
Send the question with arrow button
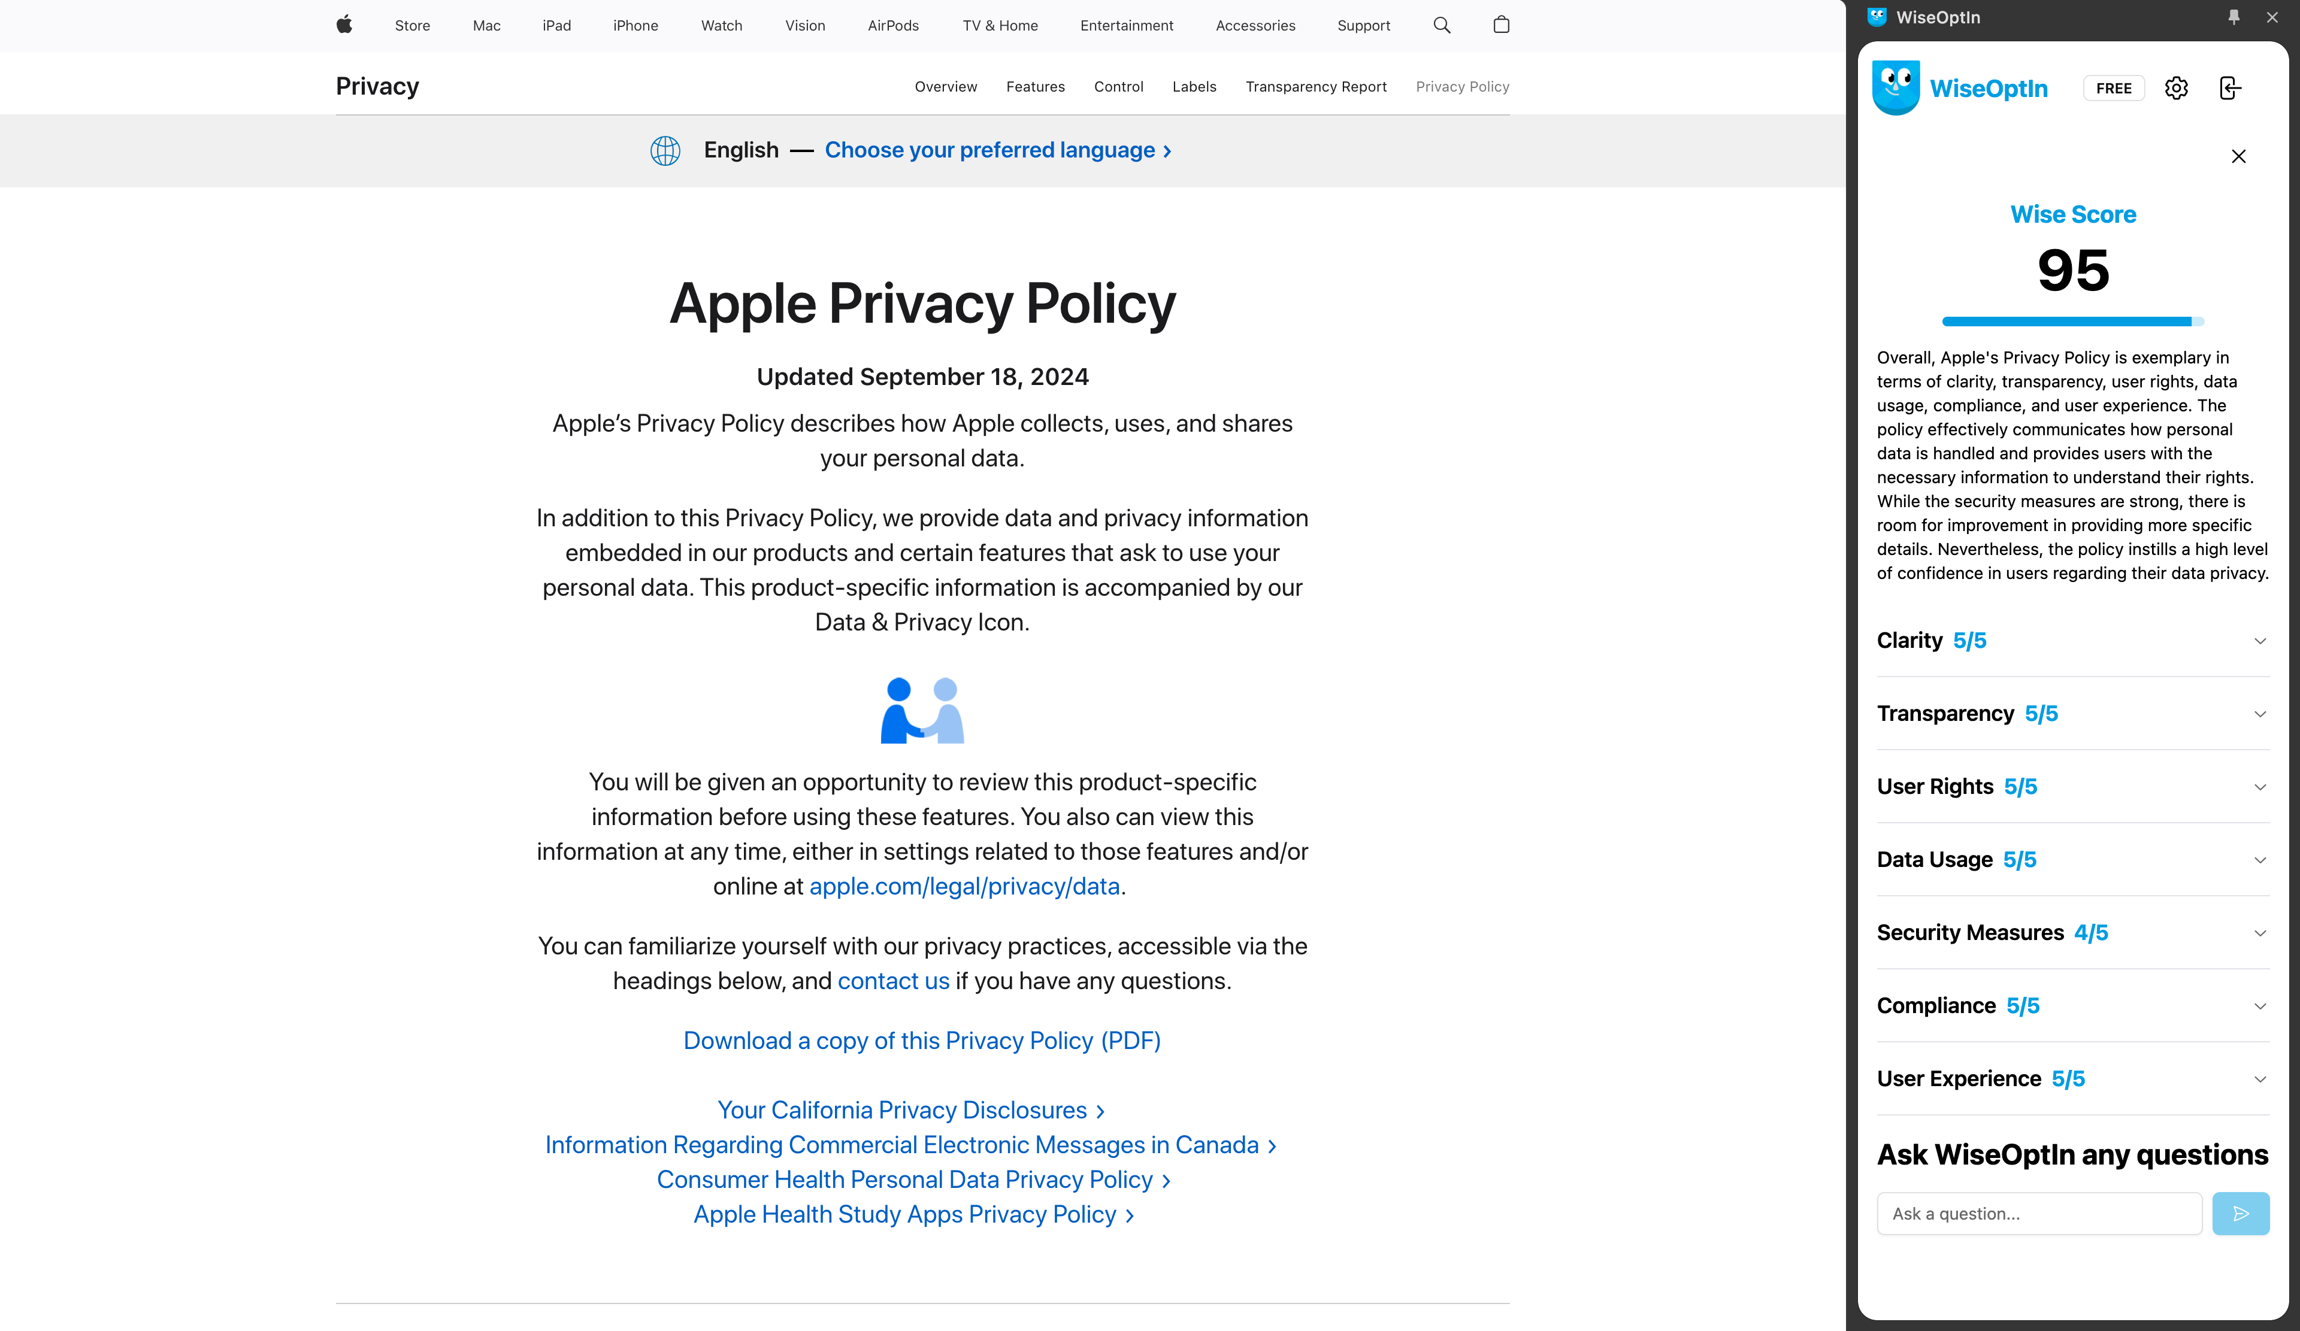[2241, 1213]
